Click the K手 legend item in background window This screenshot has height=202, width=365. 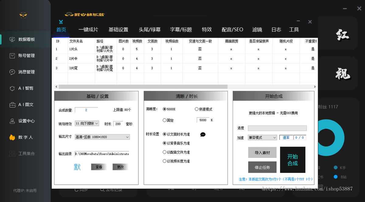[x=340, y=168]
